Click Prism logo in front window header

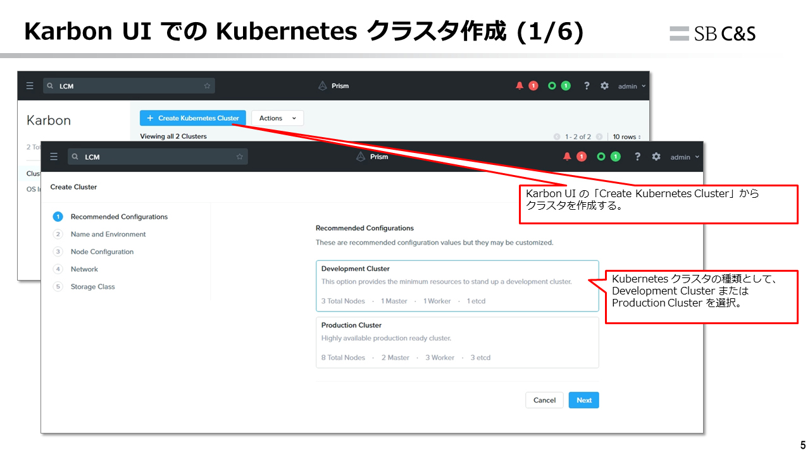click(361, 157)
